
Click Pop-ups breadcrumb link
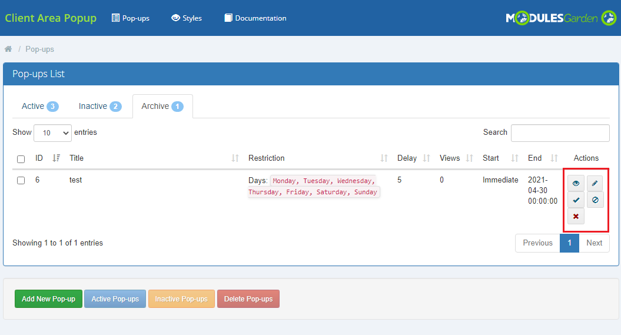click(39, 49)
